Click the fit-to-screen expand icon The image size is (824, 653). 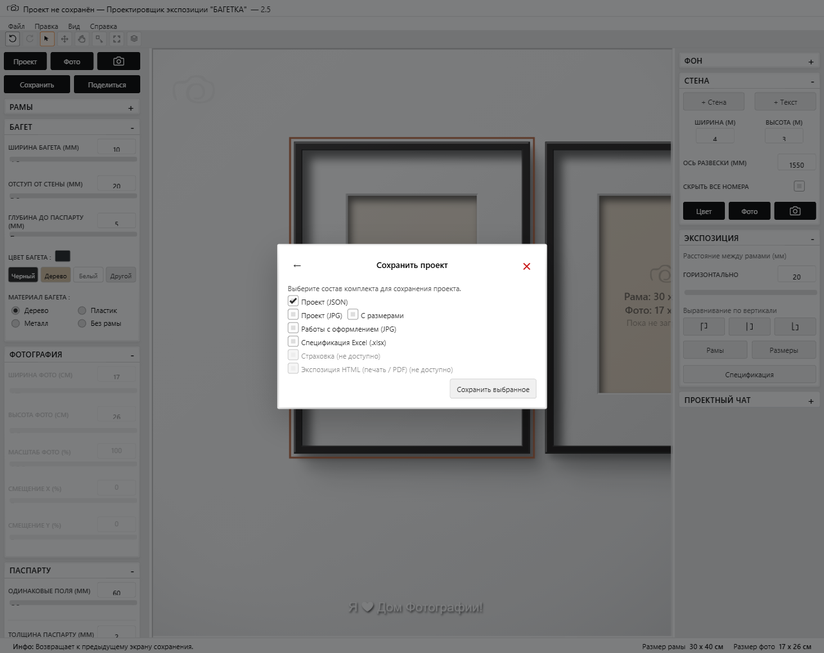[116, 39]
